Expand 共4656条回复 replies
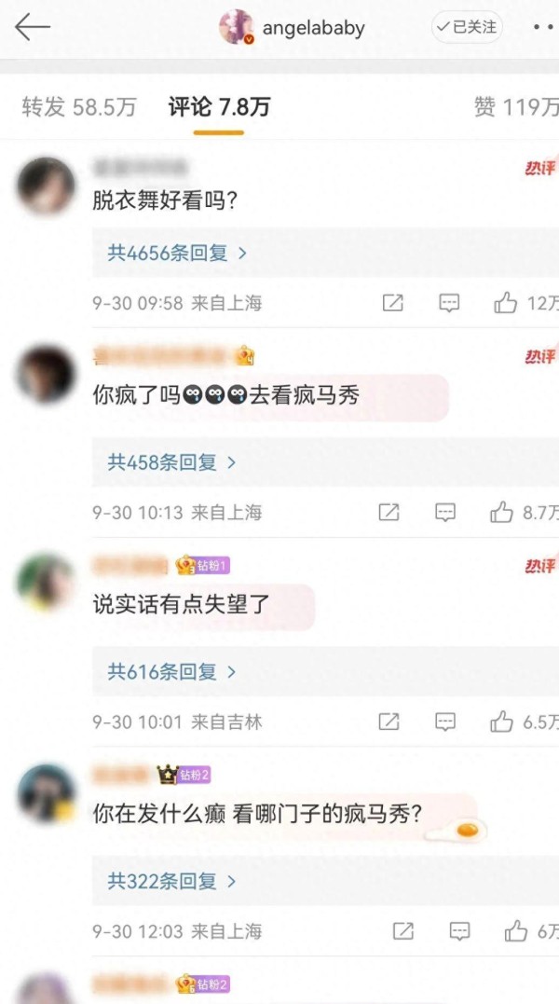559x1004 pixels. pyautogui.click(x=177, y=253)
